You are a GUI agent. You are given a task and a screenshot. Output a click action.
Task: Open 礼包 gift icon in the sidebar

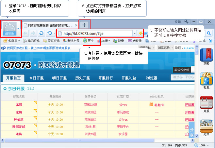(206, 80)
